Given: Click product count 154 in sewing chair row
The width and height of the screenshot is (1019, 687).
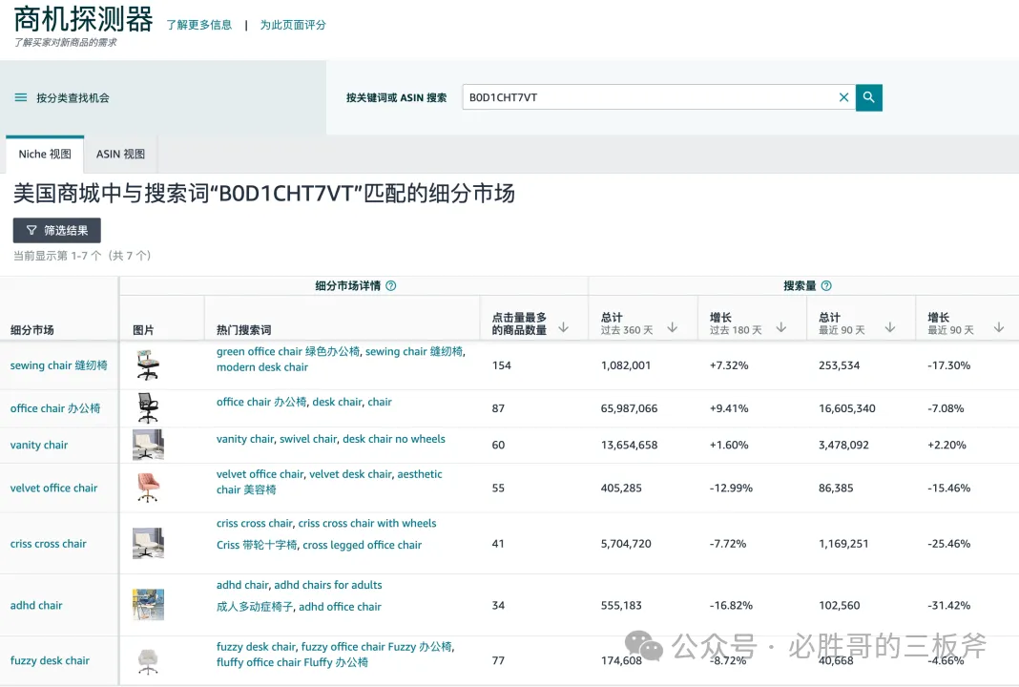Looking at the screenshot, I should pos(501,365).
